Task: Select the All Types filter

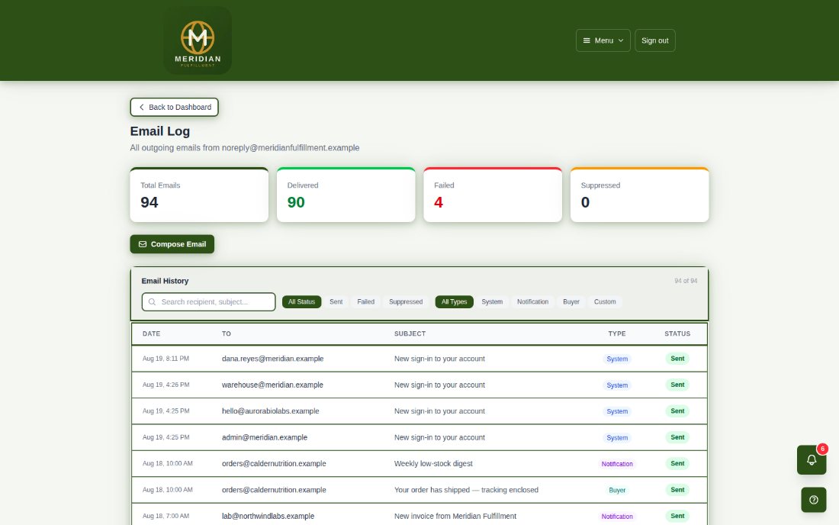Action: [x=455, y=302]
